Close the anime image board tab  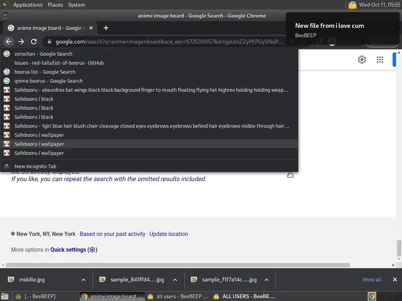click(x=91, y=28)
